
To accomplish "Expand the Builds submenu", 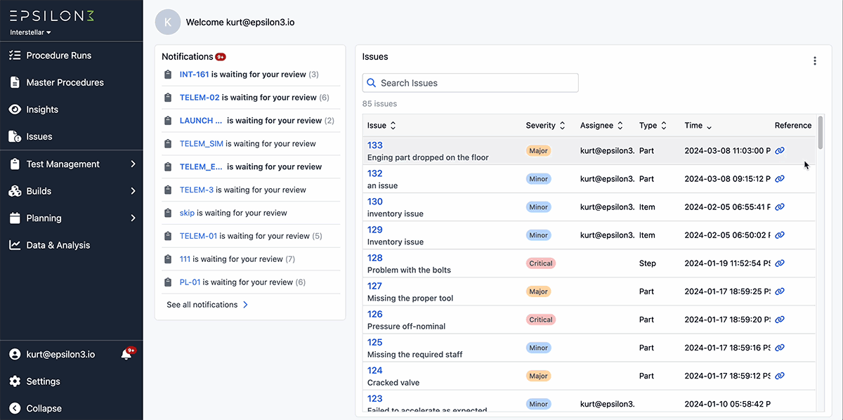I will click(x=133, y=191).
